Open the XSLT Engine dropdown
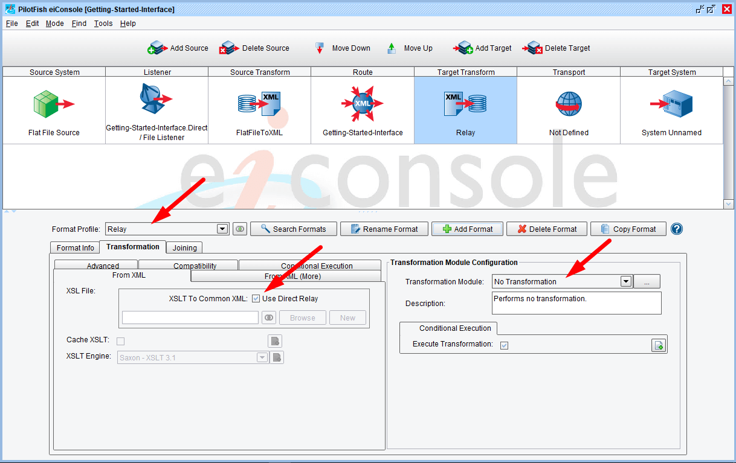The width and height of the screenshot is (736, 463). (262, 358)
